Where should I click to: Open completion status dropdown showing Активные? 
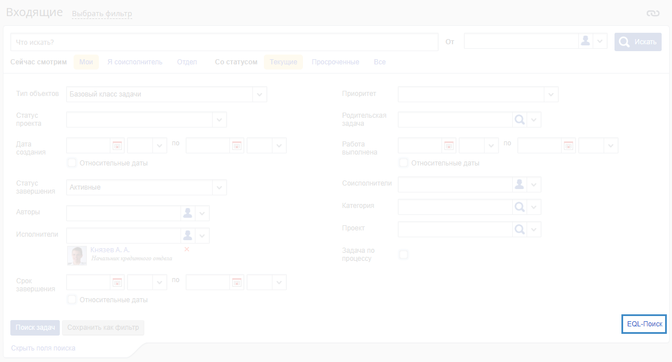pos(219,187)
